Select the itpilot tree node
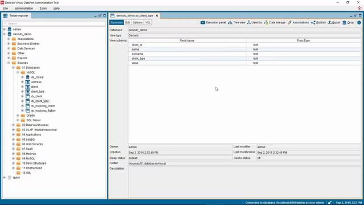Image resolution: width=364 pixels, height=205 pixels. click(x=16, y=178)
